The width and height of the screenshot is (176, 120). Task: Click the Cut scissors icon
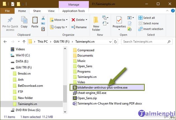[43, 18]
